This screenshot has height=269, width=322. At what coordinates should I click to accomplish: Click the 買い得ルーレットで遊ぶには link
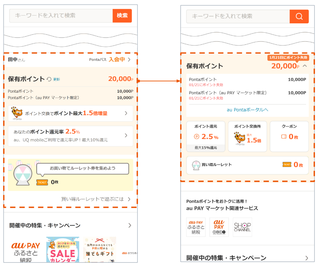pos(96,199)
